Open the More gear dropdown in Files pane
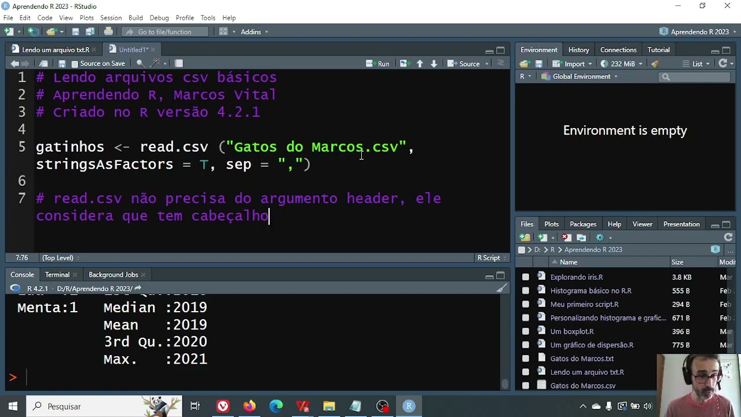This screenshot has width=741, height=417. [603, 237]
